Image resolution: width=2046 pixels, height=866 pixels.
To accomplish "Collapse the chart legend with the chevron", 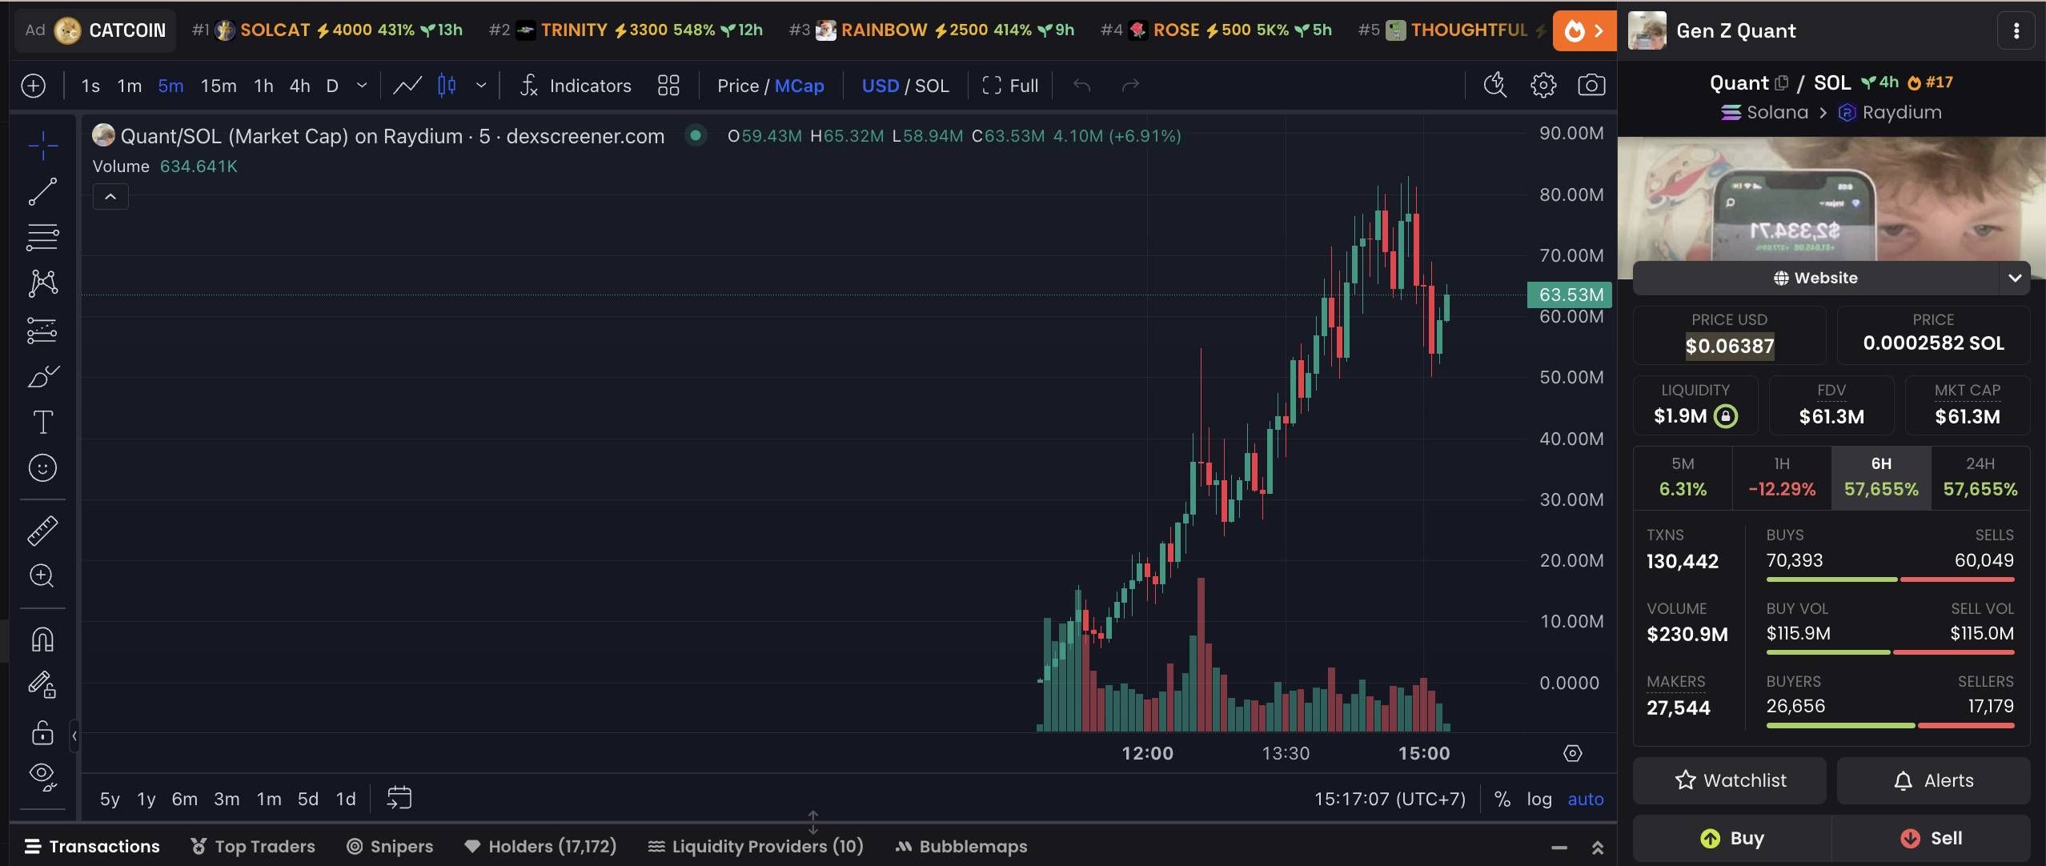I will [x=110, y=196].
